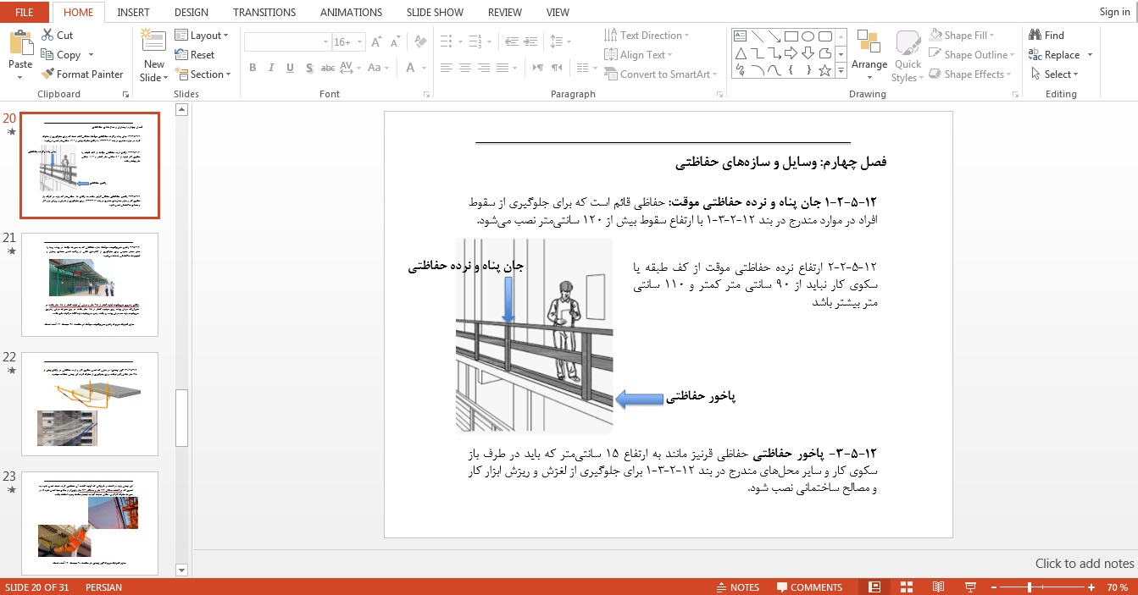This screenshot has height=595, width=1138.
Task: Pick the right arrow shape
Action: [x=791, y=53]
